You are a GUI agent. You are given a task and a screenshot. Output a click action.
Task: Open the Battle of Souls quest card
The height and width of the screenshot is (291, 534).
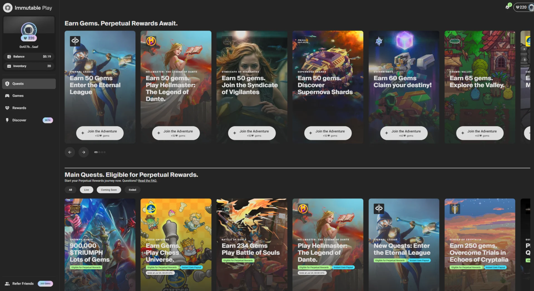[x=252, y=245]
